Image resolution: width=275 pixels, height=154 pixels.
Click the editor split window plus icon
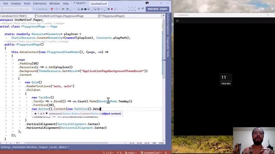pos(164,16)
